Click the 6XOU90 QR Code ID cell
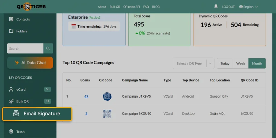 click(247, 114)
